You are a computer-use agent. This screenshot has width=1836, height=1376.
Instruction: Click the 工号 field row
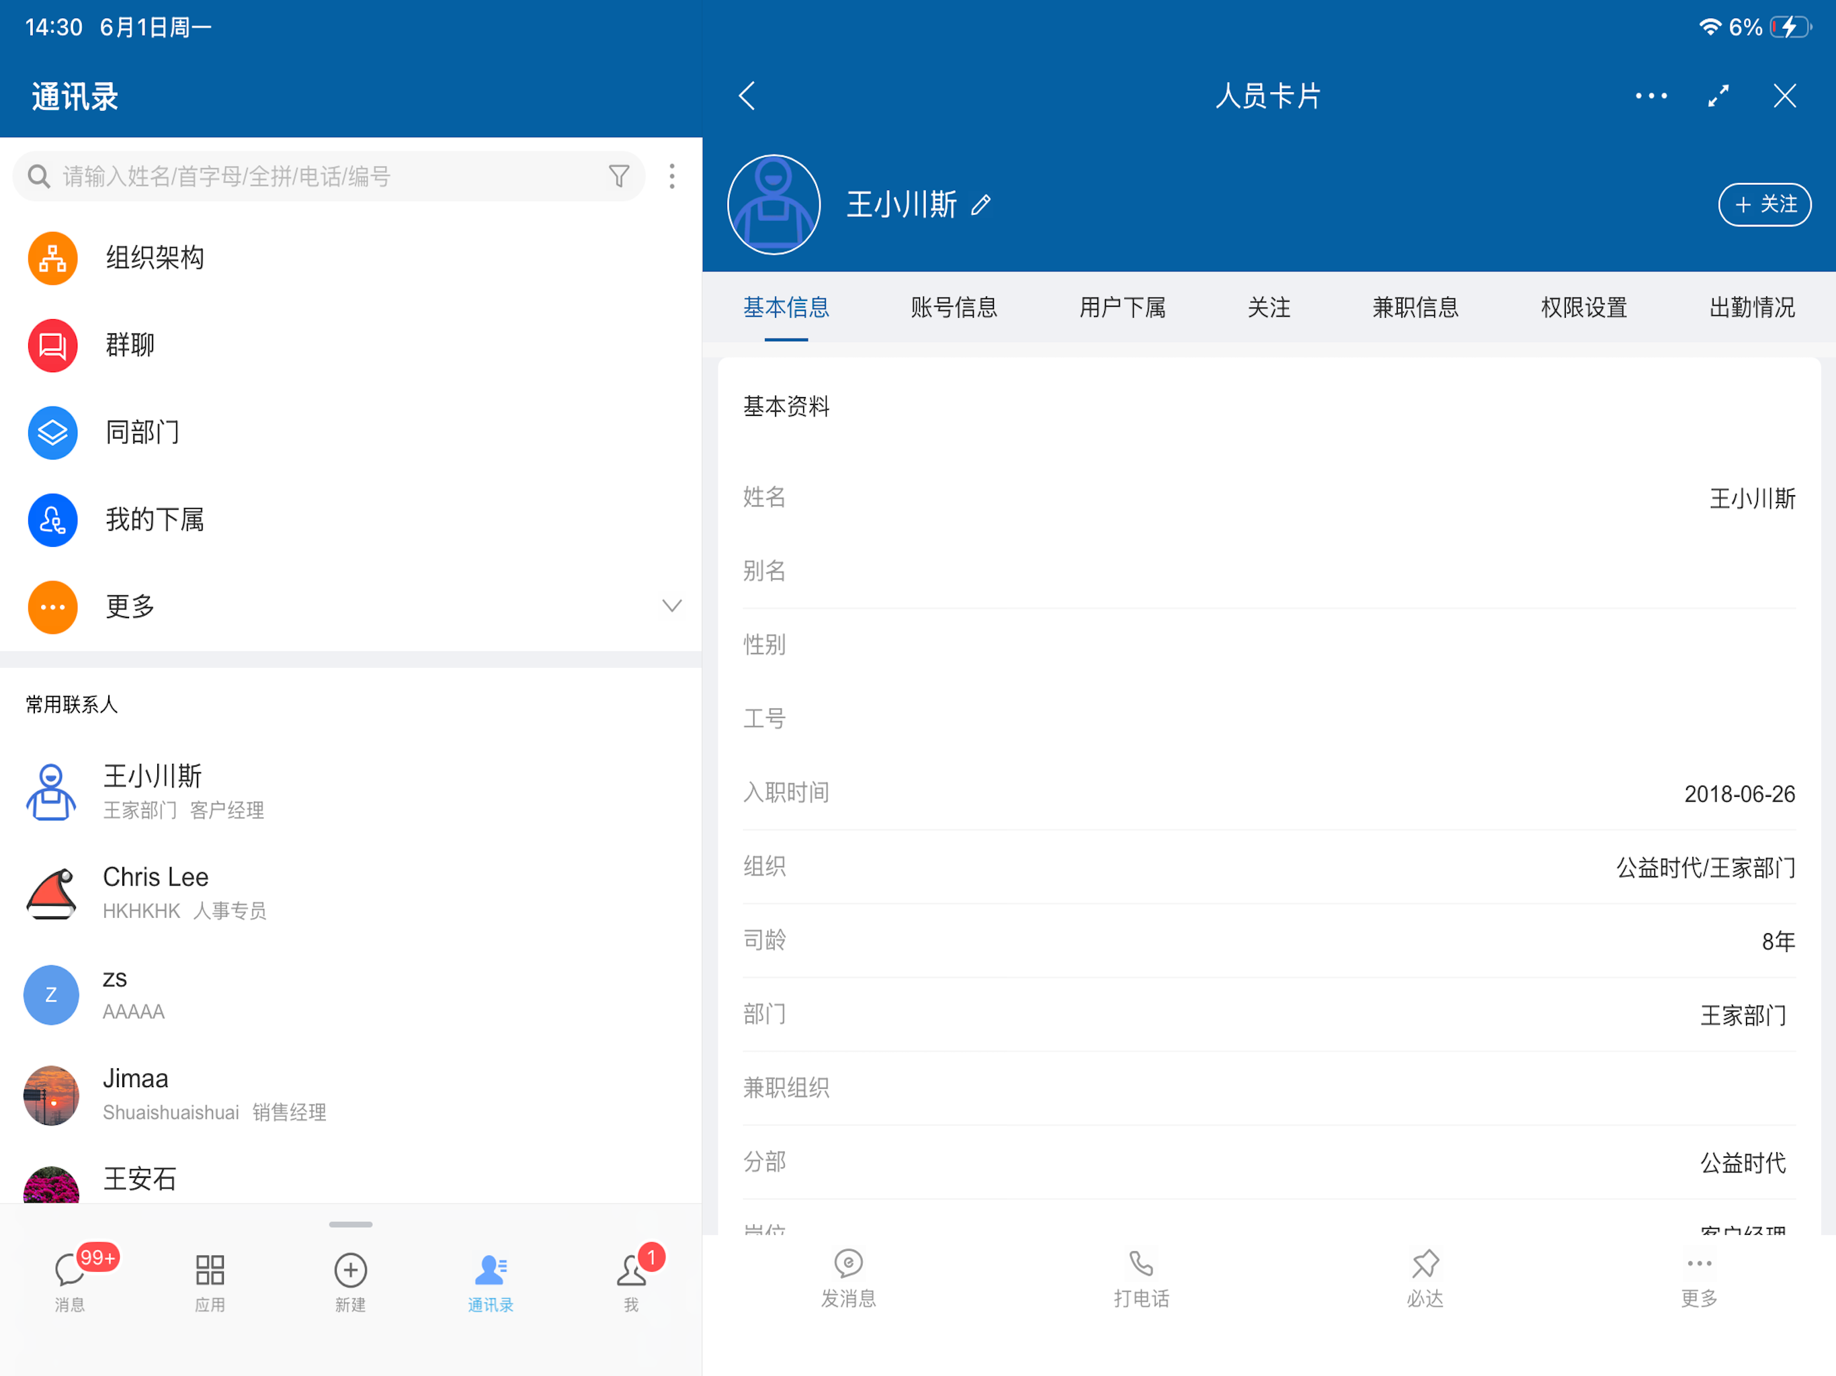(1268, 719)
